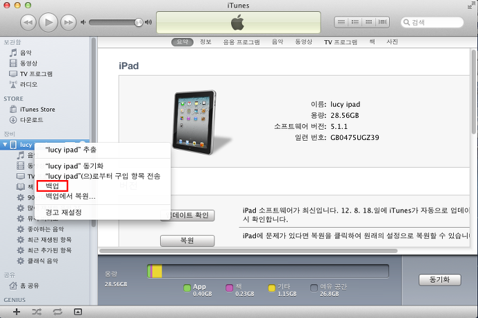This screenshot has width=478, height=318.
Task: Choose "lucy ipad" 추출 from context menu
Action: point(103,150)
